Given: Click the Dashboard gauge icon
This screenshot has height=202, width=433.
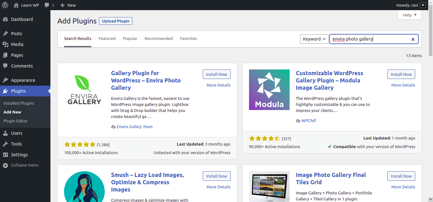Looking at the screenshot, I should coord(5,19).
